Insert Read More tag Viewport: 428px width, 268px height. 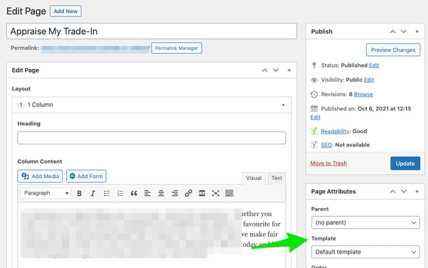202,193
